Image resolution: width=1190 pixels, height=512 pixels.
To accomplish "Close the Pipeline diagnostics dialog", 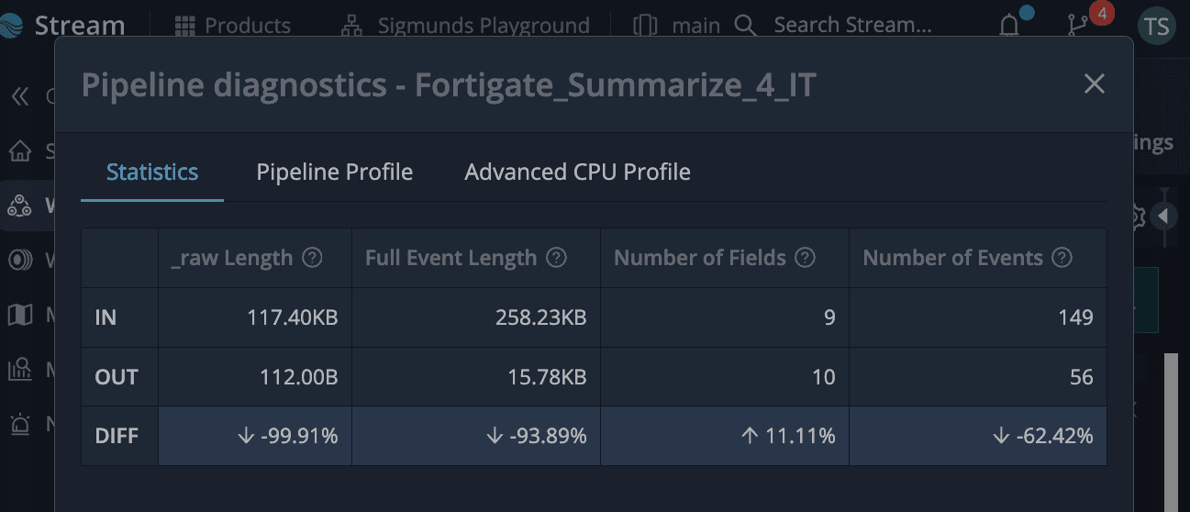I will pyautogui.click(x=1094, y=84).
